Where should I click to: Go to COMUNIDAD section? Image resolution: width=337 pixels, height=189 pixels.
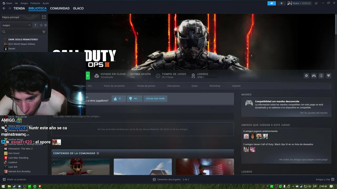[60, 8]
